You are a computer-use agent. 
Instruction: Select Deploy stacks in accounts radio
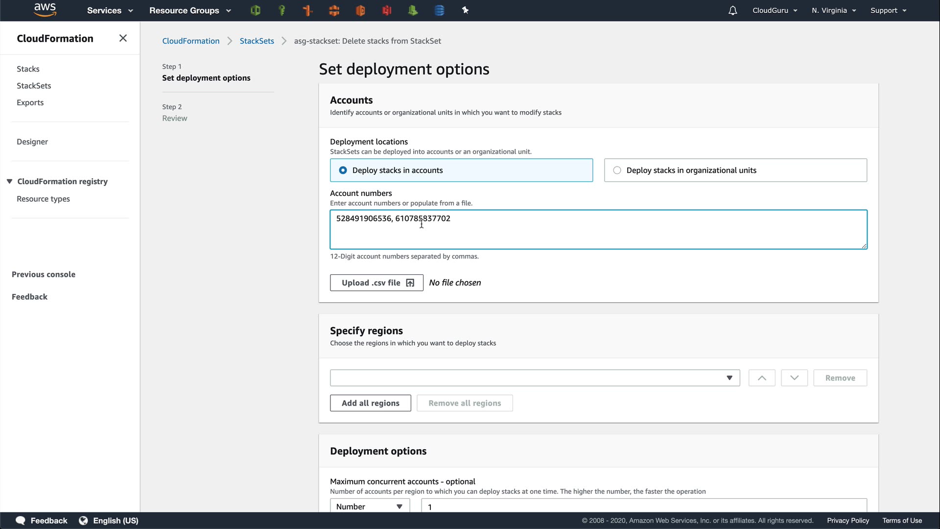tap(343, 170)
